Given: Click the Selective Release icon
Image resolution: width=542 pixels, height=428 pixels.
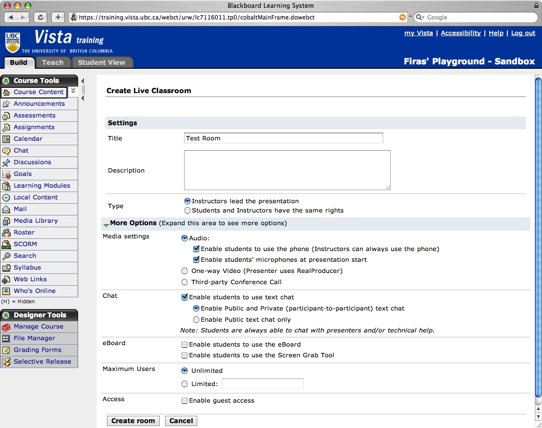Looking at the screenshot, I should (x=6, y=362).
